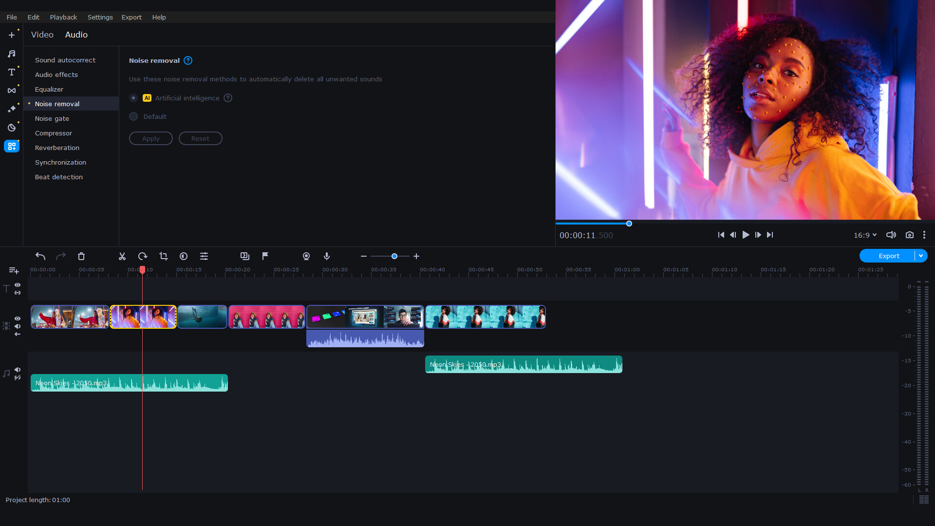Screen dimensions: 935x526
Task: Toggle the Audio tab panel
Action: (76, 35)
